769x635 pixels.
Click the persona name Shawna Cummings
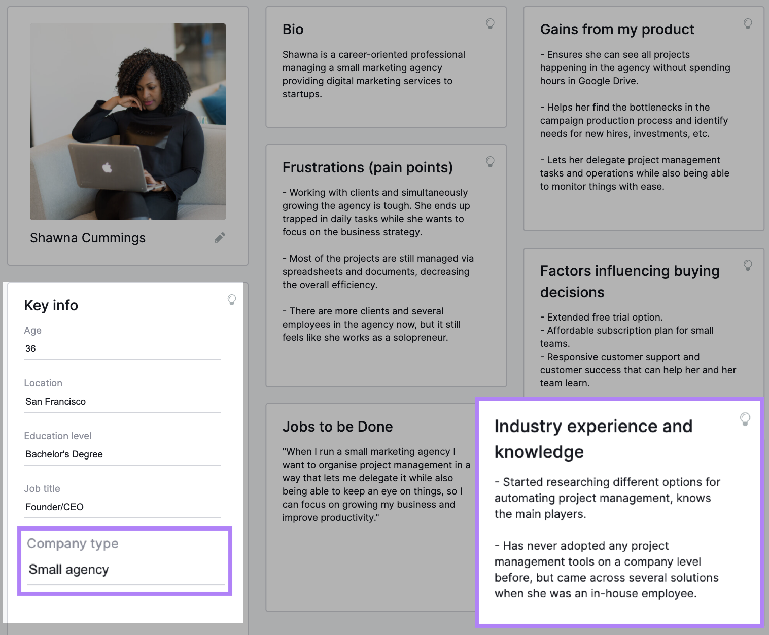[87, 237]
